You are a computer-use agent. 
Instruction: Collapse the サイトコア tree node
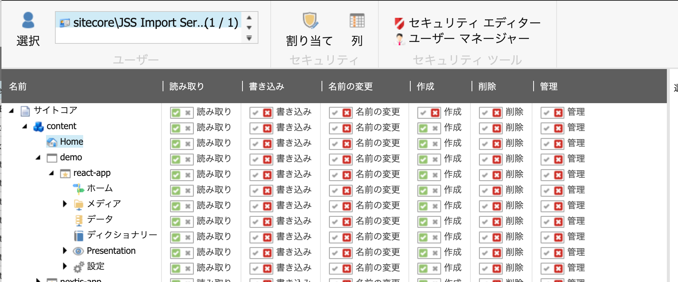coord(12,111)
